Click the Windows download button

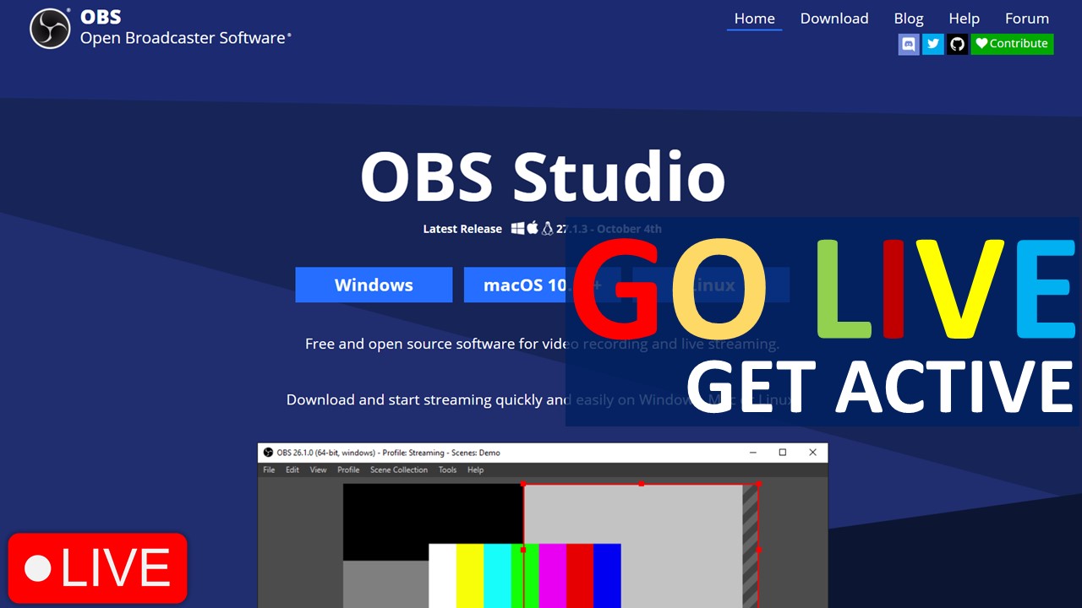pos(374,285)
